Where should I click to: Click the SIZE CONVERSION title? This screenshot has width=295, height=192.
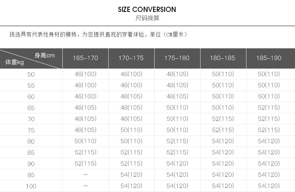[x=147, y=9]
